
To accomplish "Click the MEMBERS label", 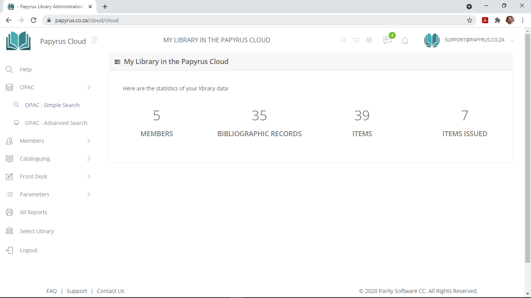I will pyautogui.click(x=157, y=134).
